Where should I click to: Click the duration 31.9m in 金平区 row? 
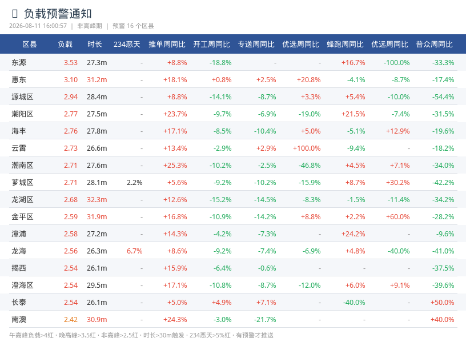[x=97, y=217]
